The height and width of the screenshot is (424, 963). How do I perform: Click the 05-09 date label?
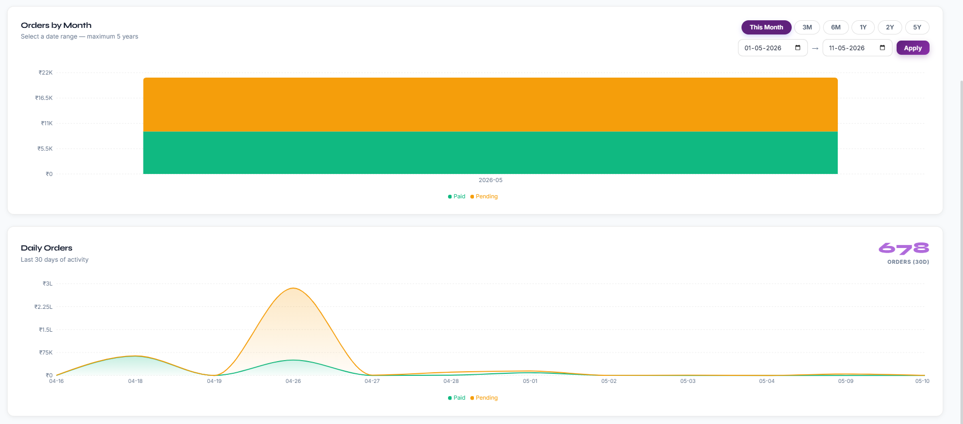(846, 381)
